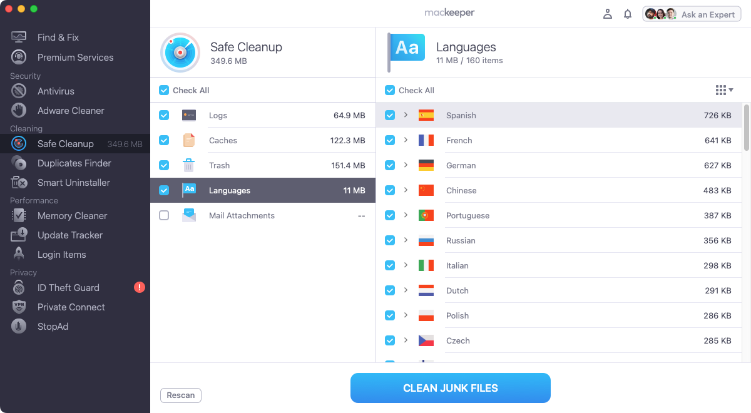
Task: Enable the Mail Attachments checkbox
Action: click(x=163, y=215)
